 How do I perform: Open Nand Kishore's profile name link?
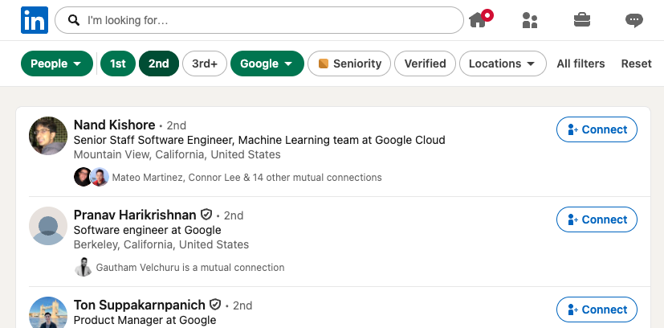pyautogui.click(x=114, y=125)
